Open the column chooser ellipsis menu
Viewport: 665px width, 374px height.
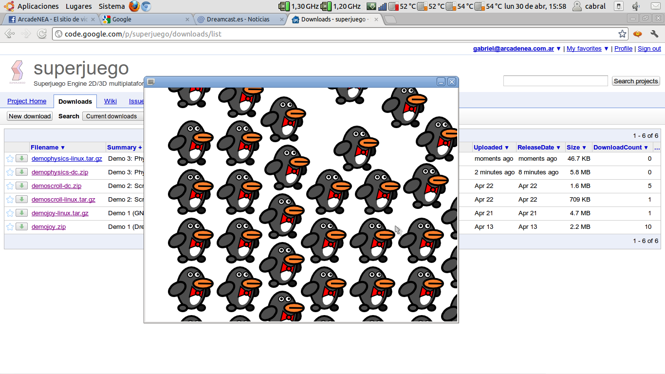(x=657, y=147)
